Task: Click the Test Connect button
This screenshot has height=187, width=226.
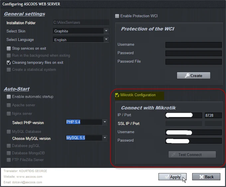Action: tap(192, 154)
